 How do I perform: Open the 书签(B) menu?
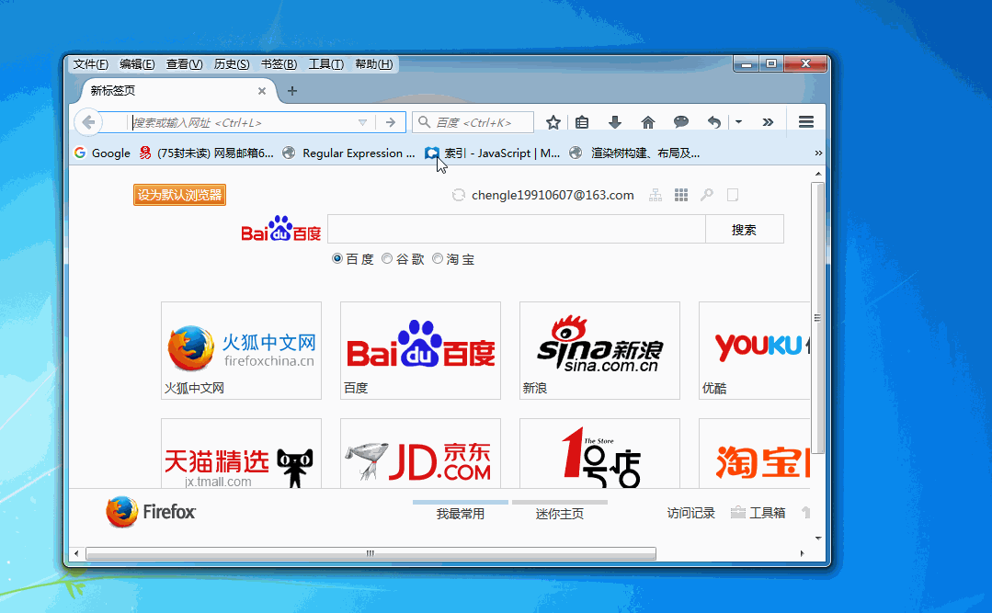[x=279, y=64]
